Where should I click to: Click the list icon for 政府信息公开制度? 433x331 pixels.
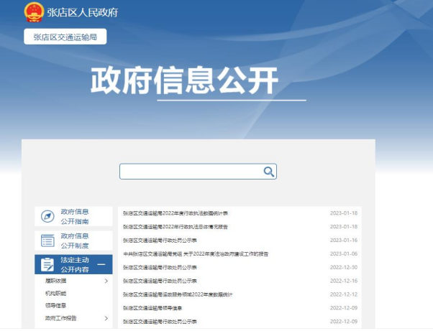click(x=47, y=241)
